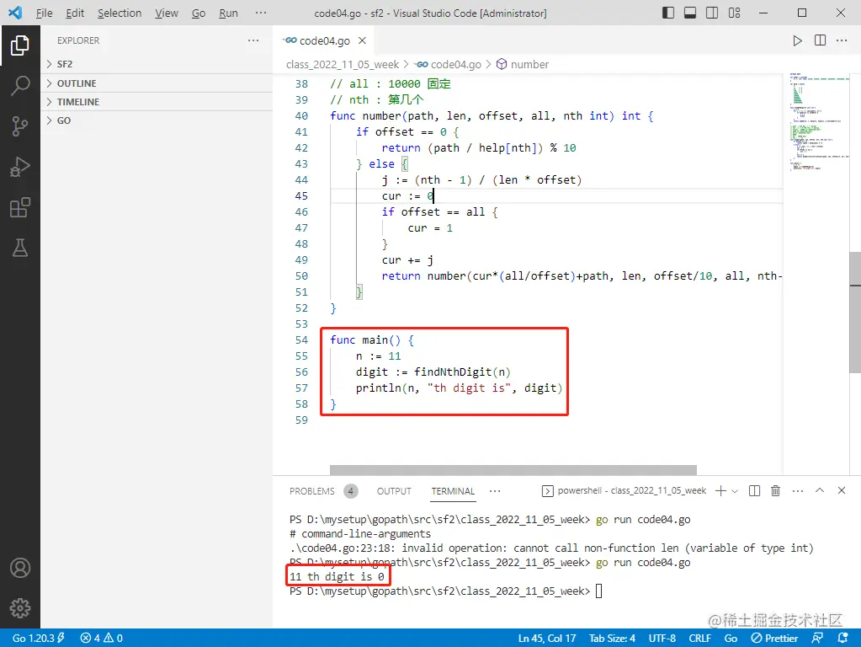Viewport: 861px width, 647px height.
Task: Open notifications bell in status bar
Action: 842,639
